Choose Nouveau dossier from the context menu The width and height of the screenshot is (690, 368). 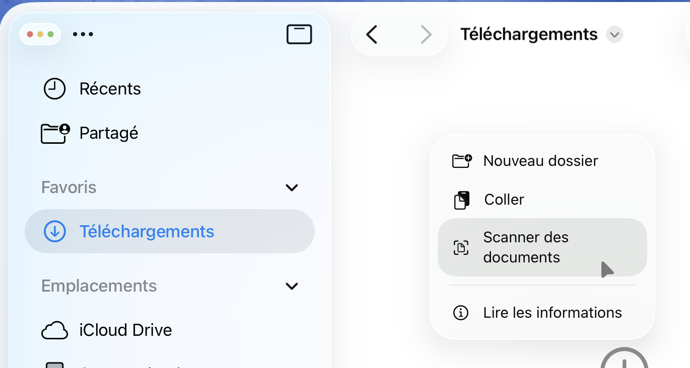[x=540, y=160]
